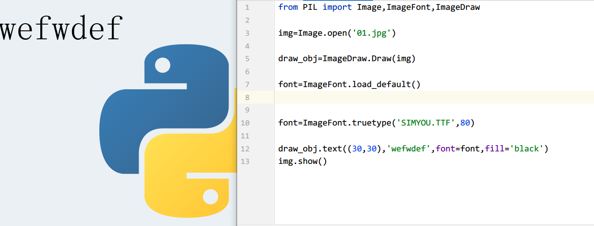
Task: Click line number 8 in the gutter
Action: [247, 97]
